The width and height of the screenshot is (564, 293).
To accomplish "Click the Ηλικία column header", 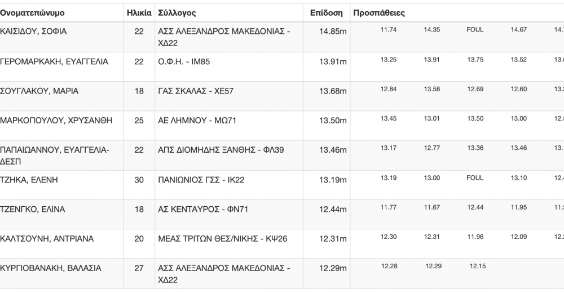I will click(139, 13).
